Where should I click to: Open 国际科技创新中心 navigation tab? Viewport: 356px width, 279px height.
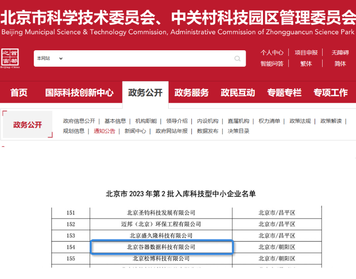click(x=79, y=93)
